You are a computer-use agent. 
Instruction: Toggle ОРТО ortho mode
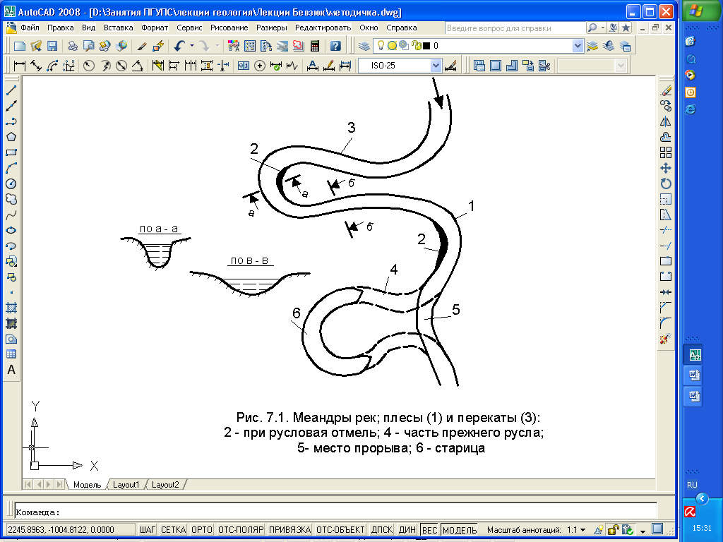(x=201, y=529)
